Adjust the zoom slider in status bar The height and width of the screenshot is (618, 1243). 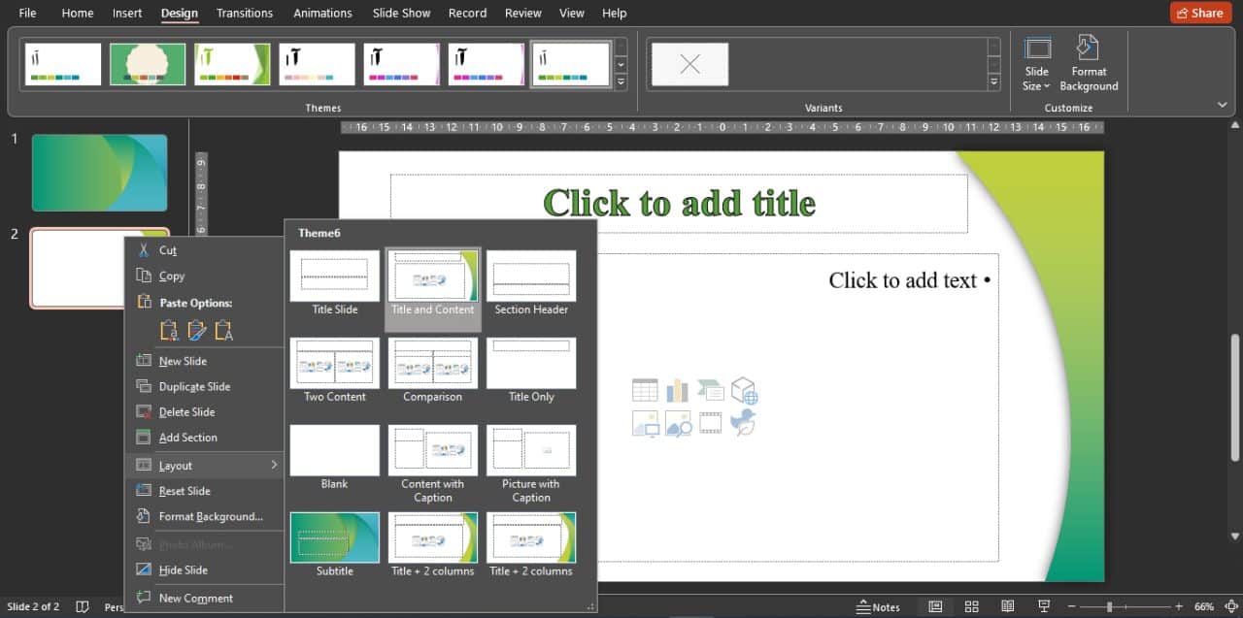coord(1109,606)
